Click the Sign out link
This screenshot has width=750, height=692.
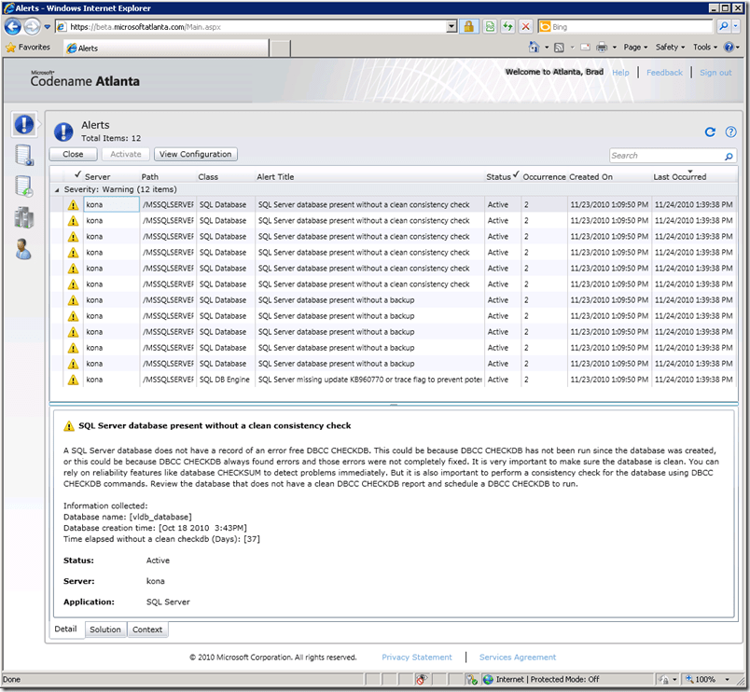click(x=715, y=73)
